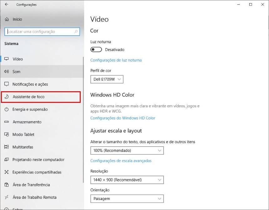269x210 pixels.
Task: Select Área de Transferência in sidebar
Action: (x=42, y=185)
